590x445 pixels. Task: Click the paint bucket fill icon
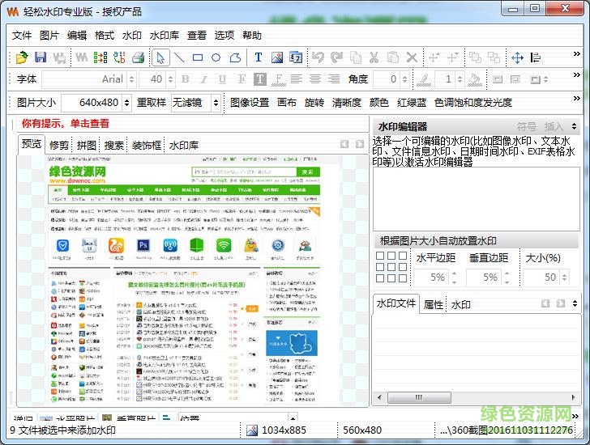474,79
